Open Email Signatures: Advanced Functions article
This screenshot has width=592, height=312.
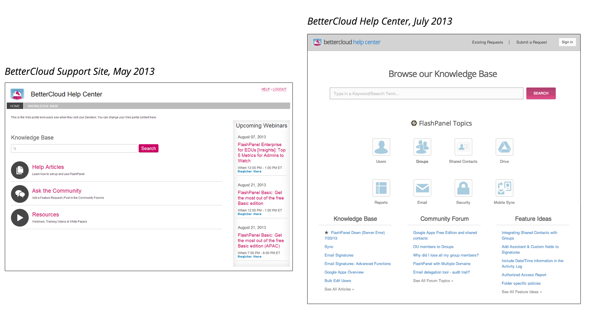[357, 264]
